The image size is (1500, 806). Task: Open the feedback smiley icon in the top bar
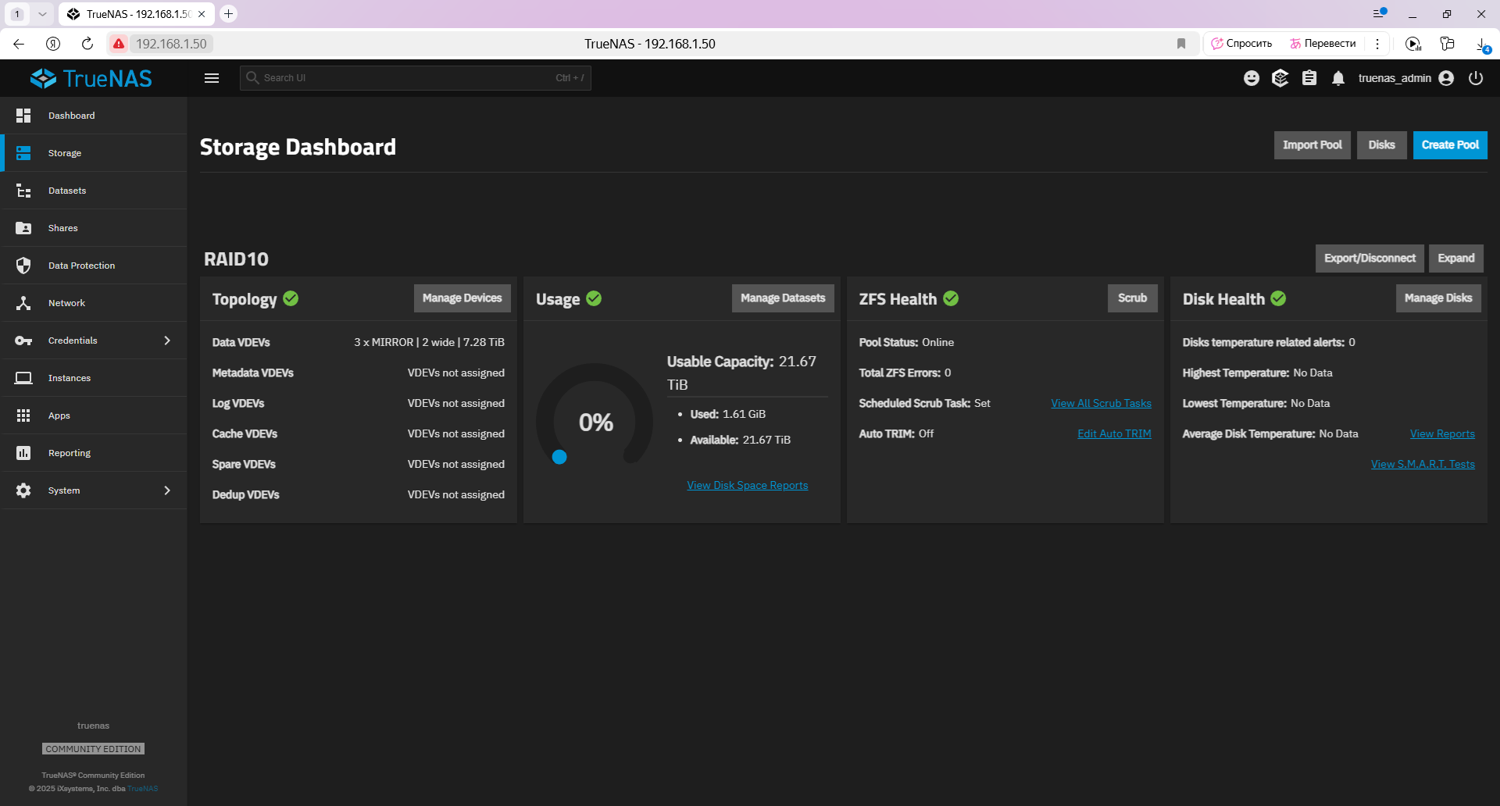pos(1252,78)
